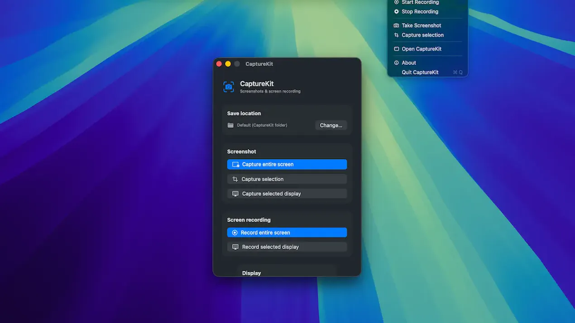Click the folder icon beside Default location
The width and height of the screenshot is (575, 323).
pos(230,125)
